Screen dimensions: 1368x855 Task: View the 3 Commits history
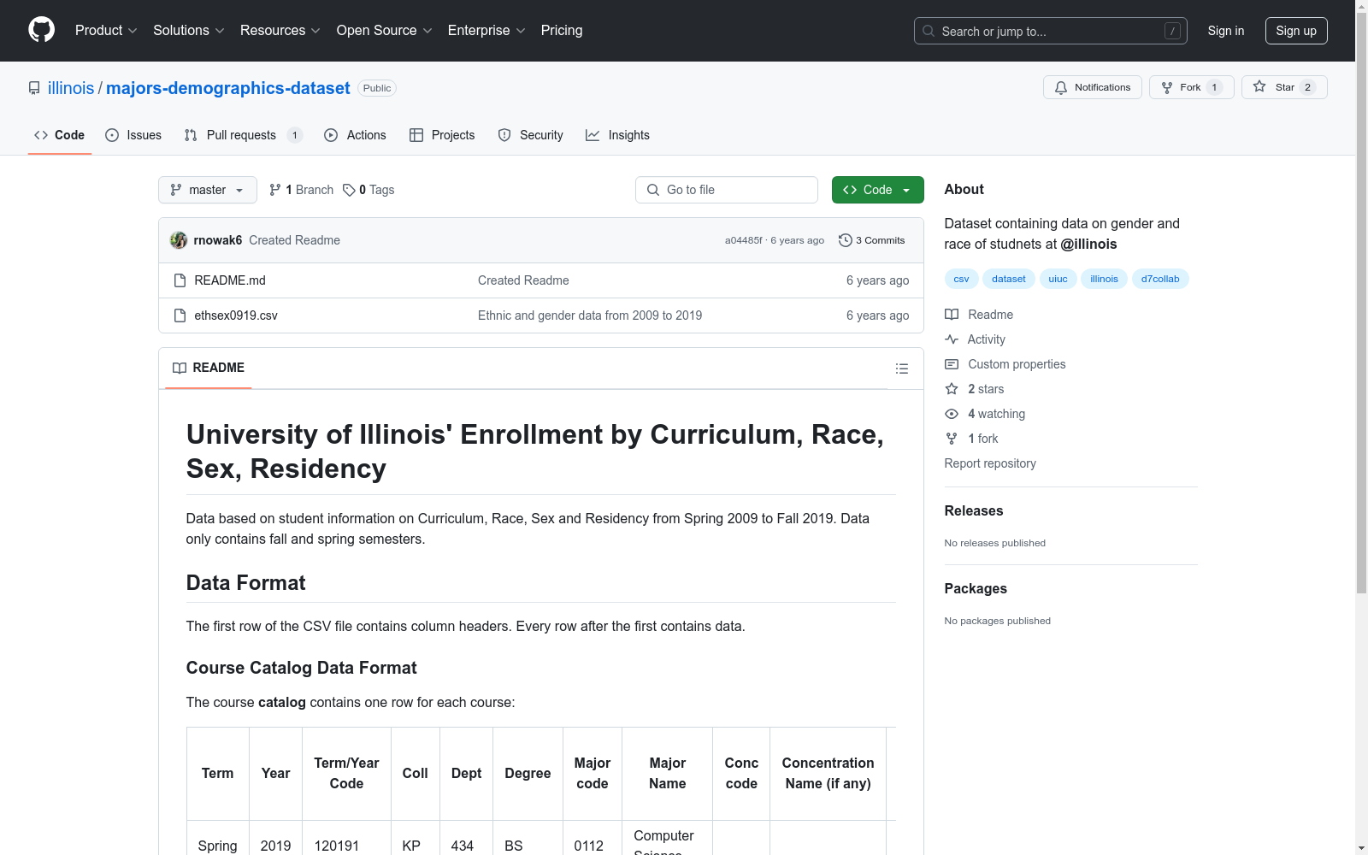[x=872, y=240]
